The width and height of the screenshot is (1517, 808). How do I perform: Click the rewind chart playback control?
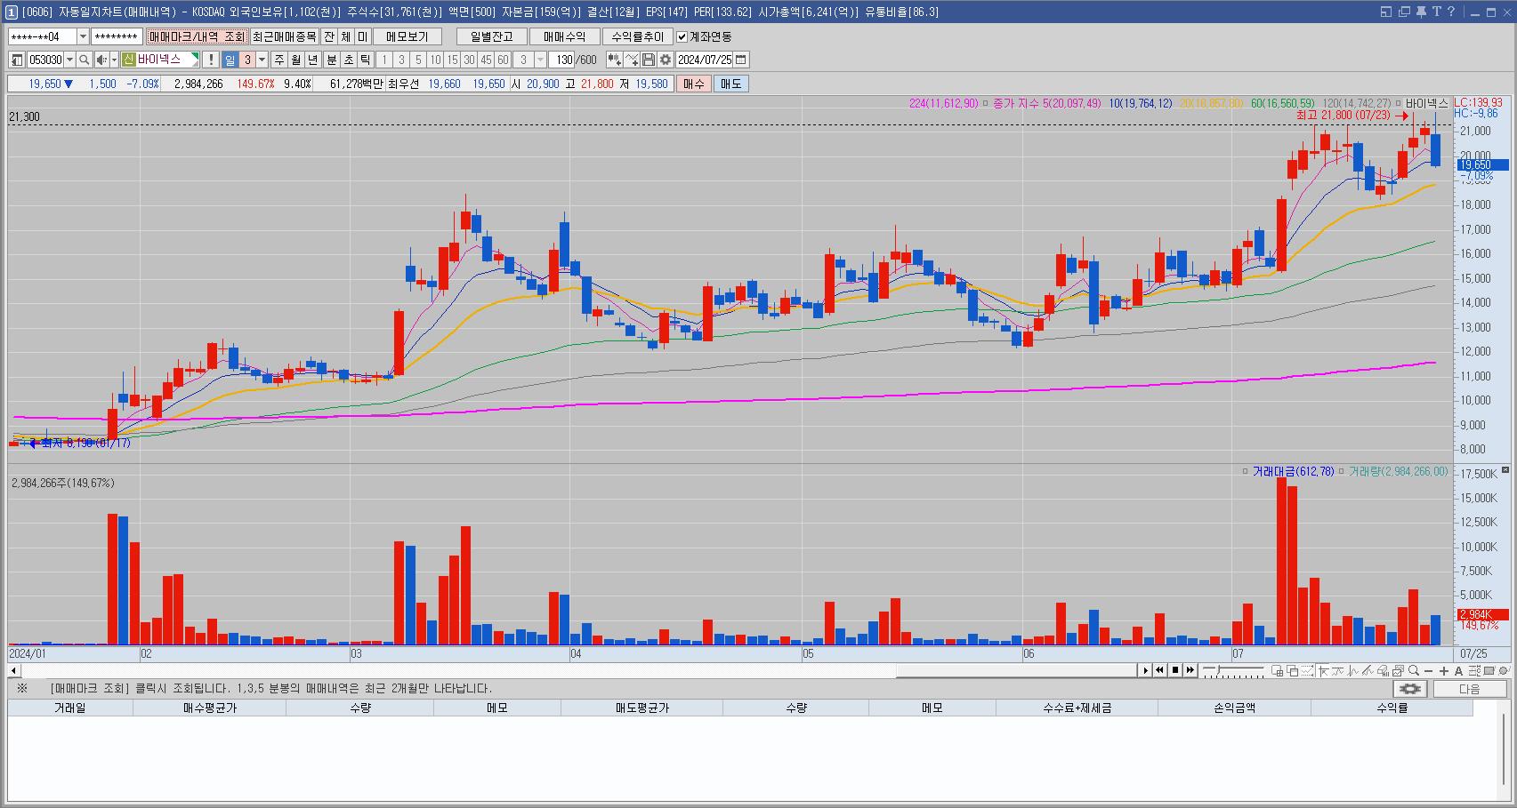[x=1160, y=670]
